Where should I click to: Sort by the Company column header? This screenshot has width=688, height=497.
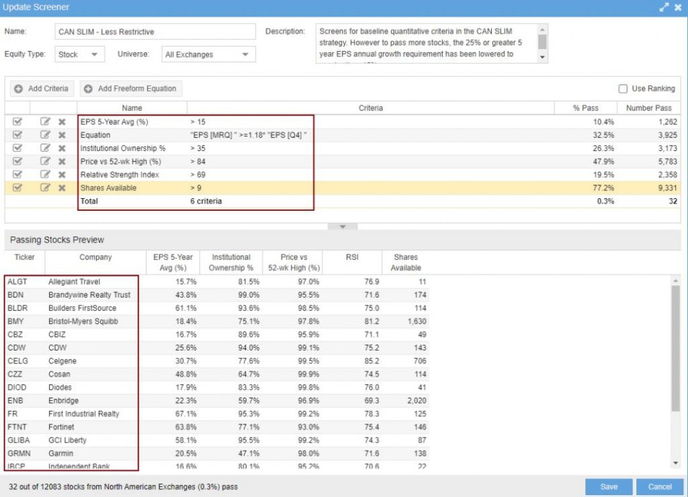coord(95,262)
